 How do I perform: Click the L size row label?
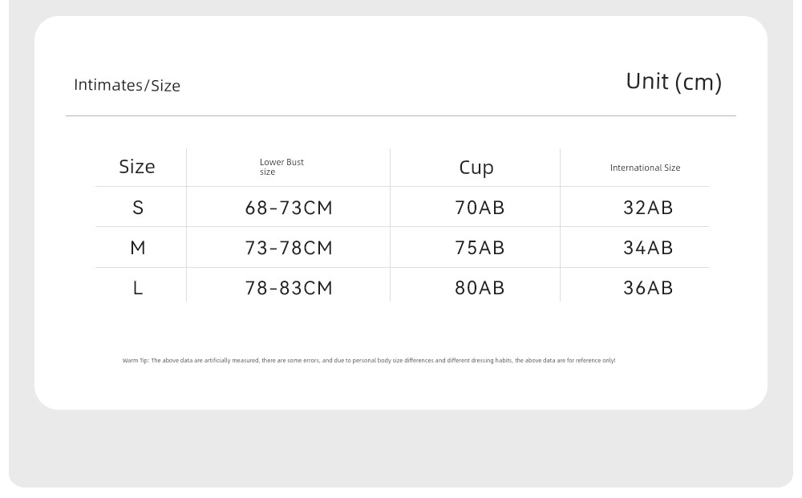click(138, 289)
